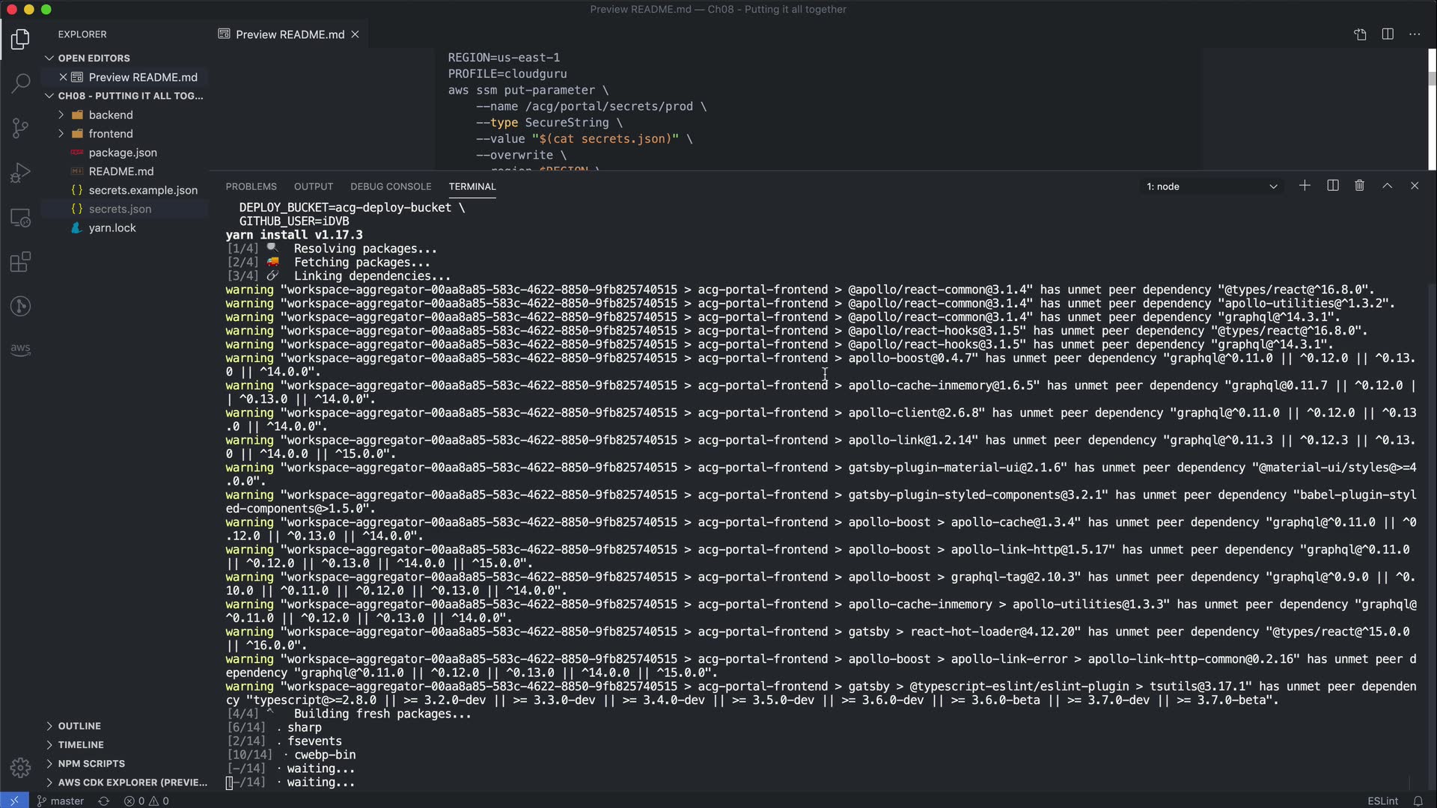The height and width of the screenshot is (808, 1437).
Task: Open the Extensions view
Action: (x=20, y=262)
